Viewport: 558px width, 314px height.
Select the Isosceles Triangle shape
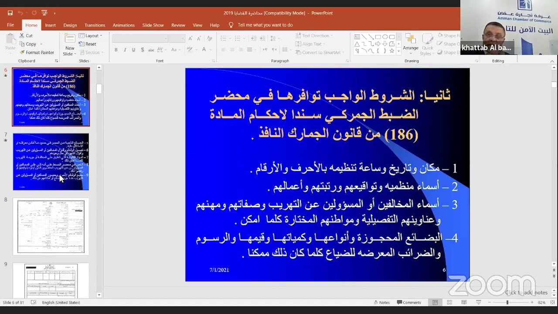pyautogui.click(x=357, y=44)
